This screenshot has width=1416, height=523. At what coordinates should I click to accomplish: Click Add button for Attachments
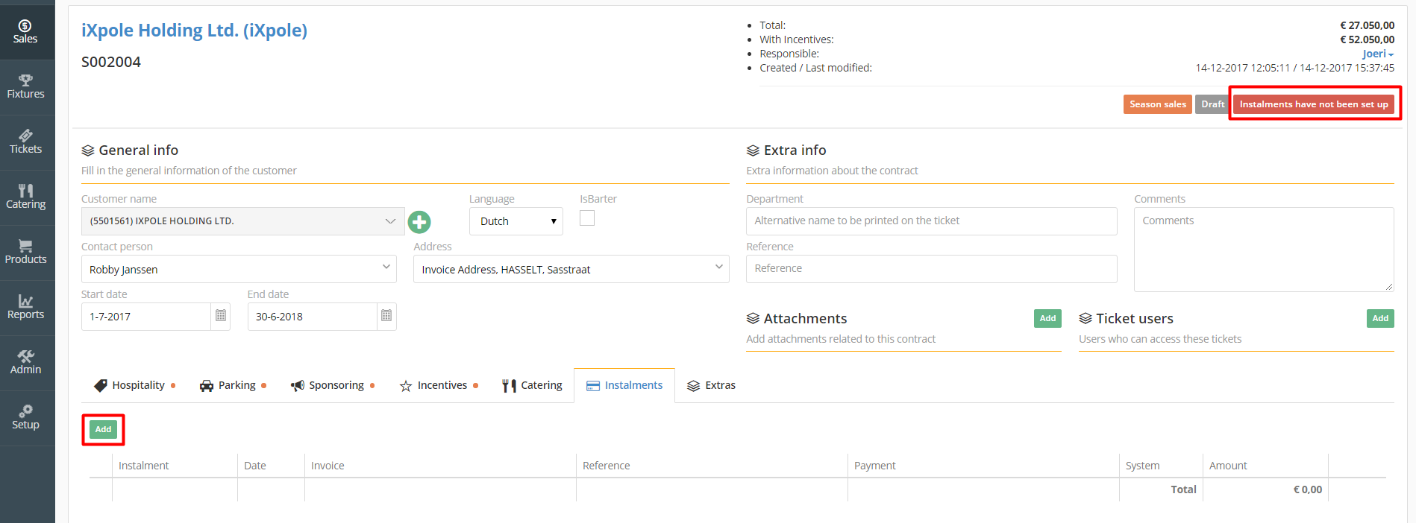[1047, 318]
